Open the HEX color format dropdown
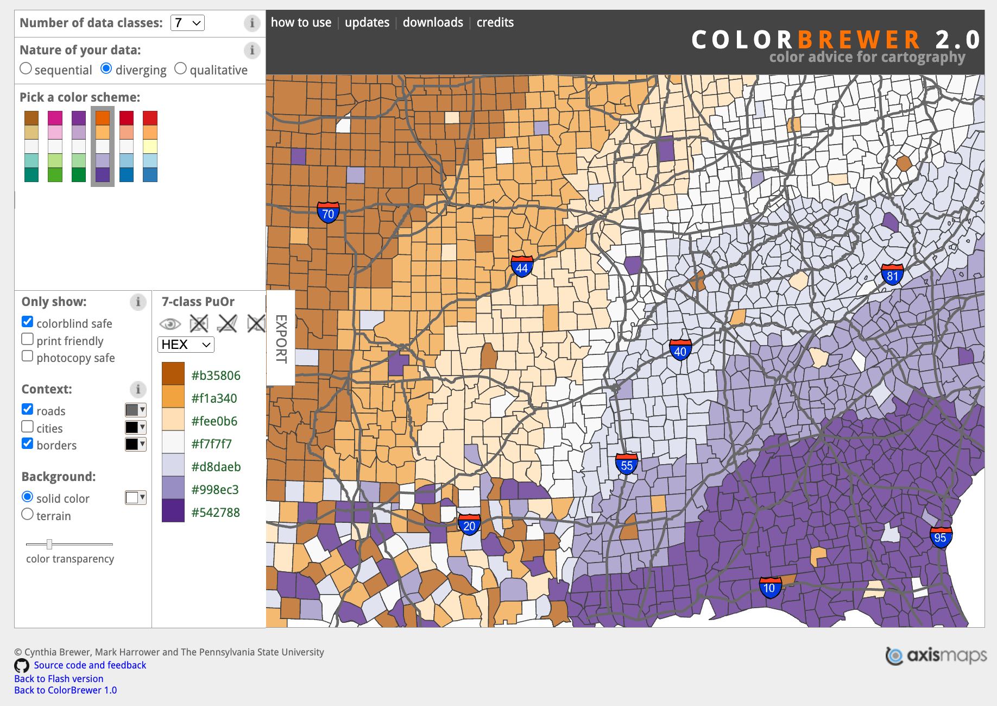 pos(185,345)
